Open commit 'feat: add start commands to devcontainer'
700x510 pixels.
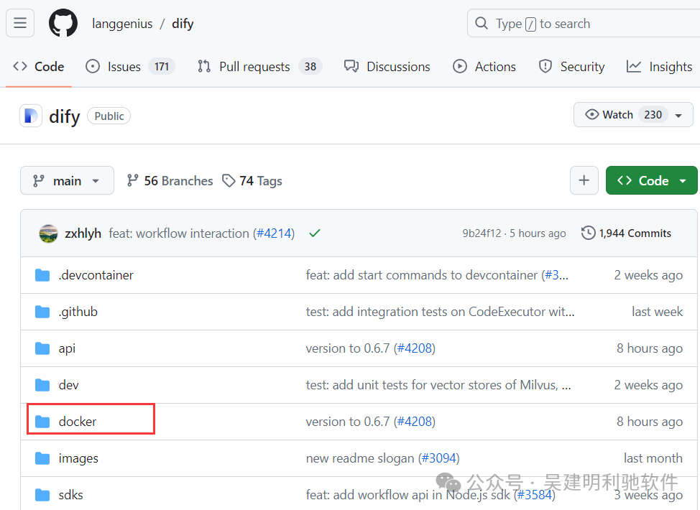click(421, 275)
